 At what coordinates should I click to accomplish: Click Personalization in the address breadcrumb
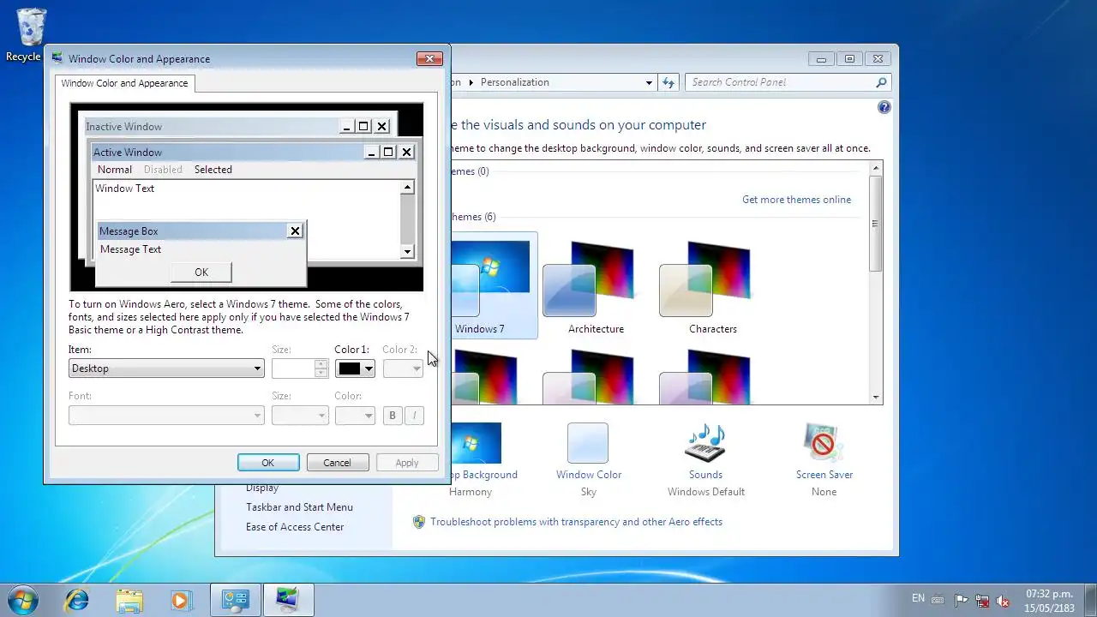515,82
